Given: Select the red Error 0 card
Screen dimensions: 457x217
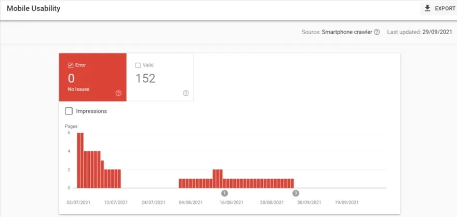Looking at the screenshot, I should point(92,77).
